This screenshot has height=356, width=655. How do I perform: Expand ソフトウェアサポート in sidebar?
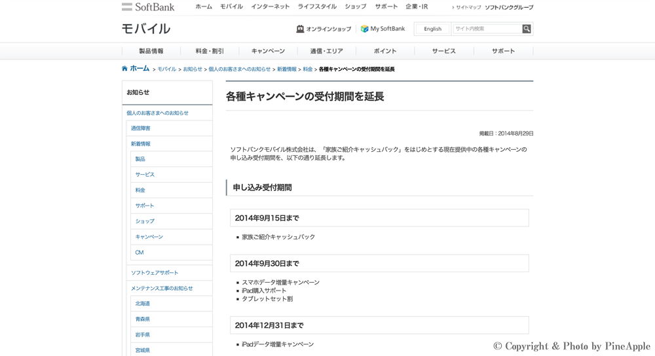(x=155, y=273)
